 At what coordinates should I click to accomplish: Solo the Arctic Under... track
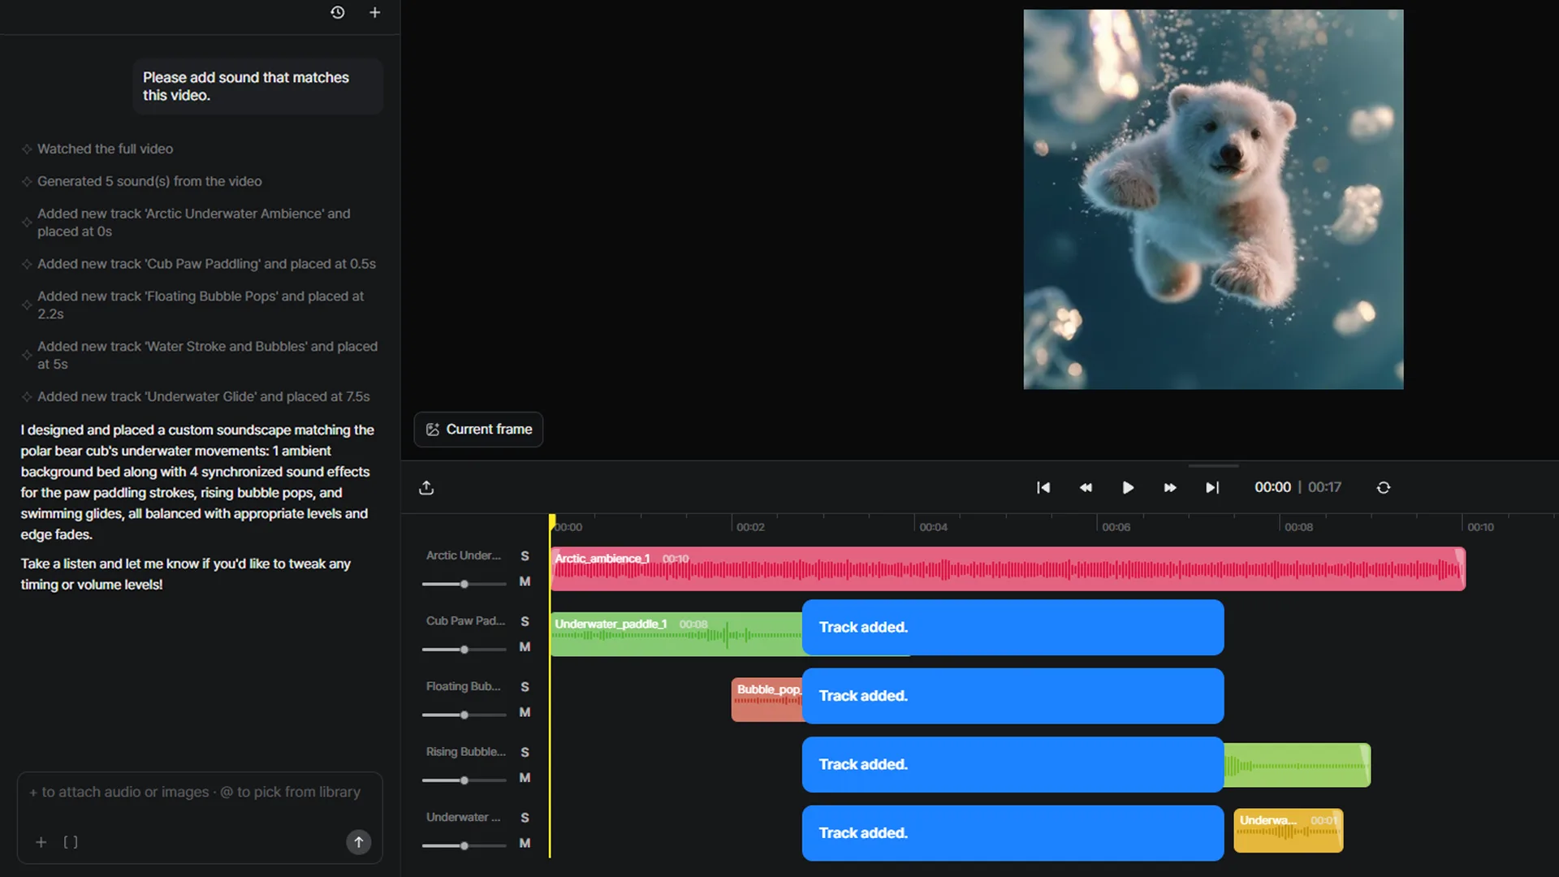525,555
